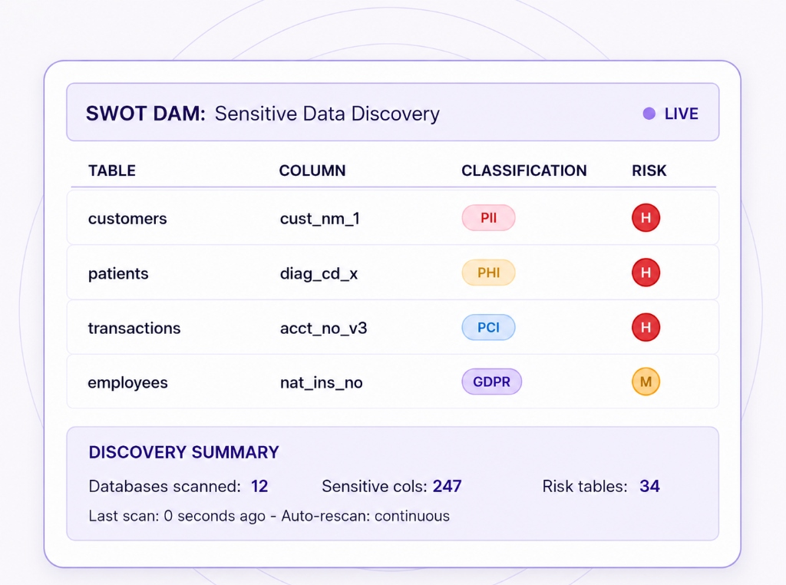Click the PCI classification badge
The image size is (786, 585).
tap(488, 327)
